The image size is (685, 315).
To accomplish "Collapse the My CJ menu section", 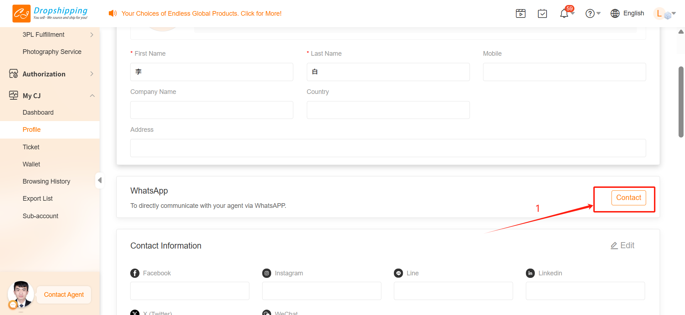I will [92, 96].
